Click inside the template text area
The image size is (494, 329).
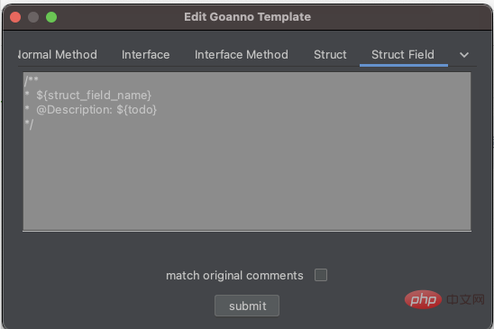[247, 151]
